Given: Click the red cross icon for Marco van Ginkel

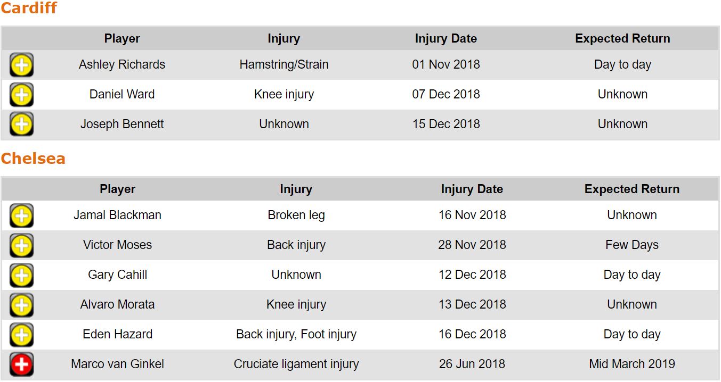Looking at the screenshot, I should [21, 365].
